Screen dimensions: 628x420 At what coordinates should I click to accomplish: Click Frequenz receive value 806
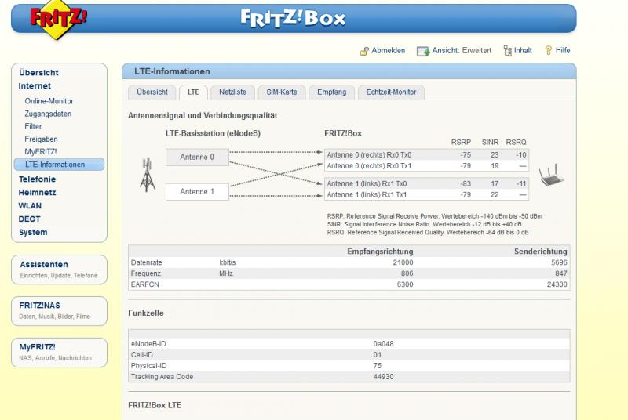pos(407,273)
